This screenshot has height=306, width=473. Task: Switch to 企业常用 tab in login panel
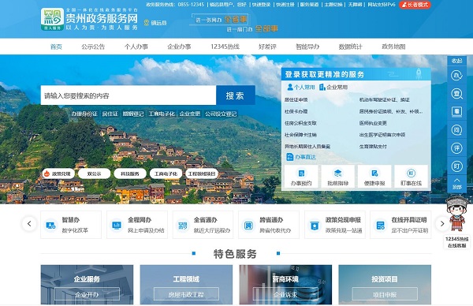[x=333, y=88]
